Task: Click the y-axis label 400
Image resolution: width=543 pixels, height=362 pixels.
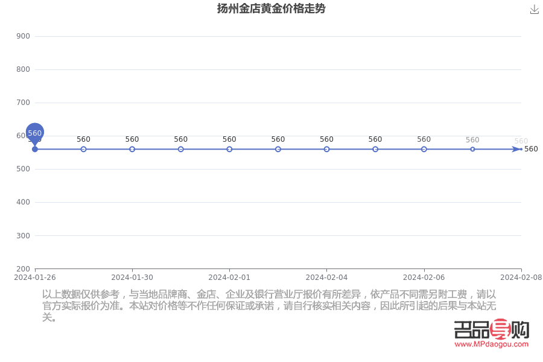Action: click(x=23, y=202)
